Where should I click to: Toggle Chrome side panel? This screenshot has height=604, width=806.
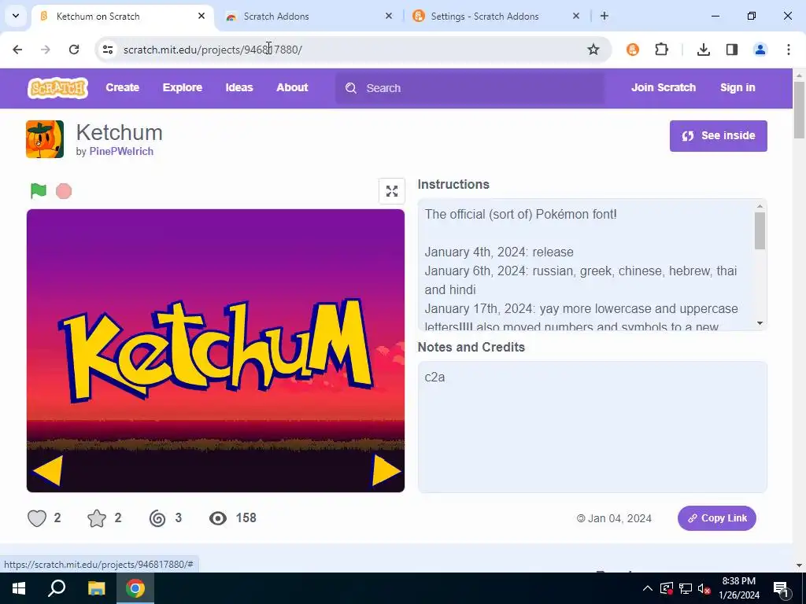click(732, 50)
